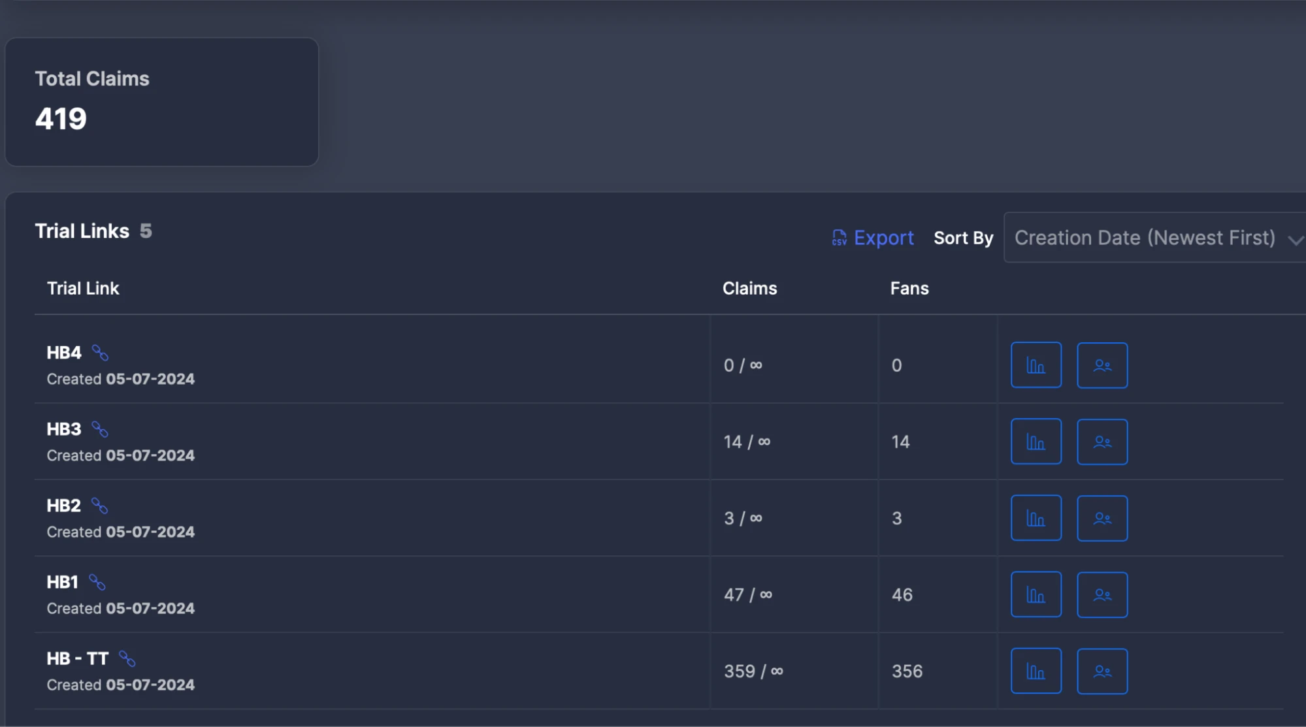
Task: View fans list for HB3 link
Action: pyautogui.click(x=1102, y=442)
